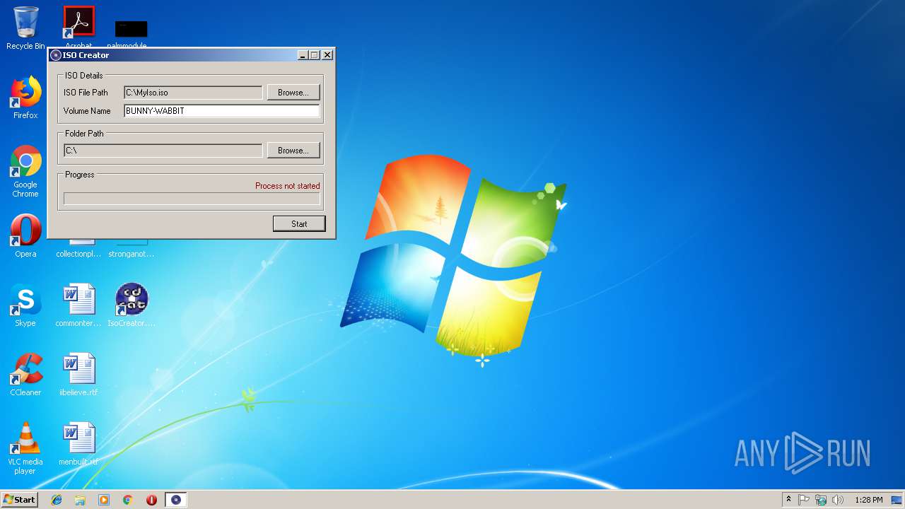Open Internet Explorer from the taskbar

[x=57, y=500]
